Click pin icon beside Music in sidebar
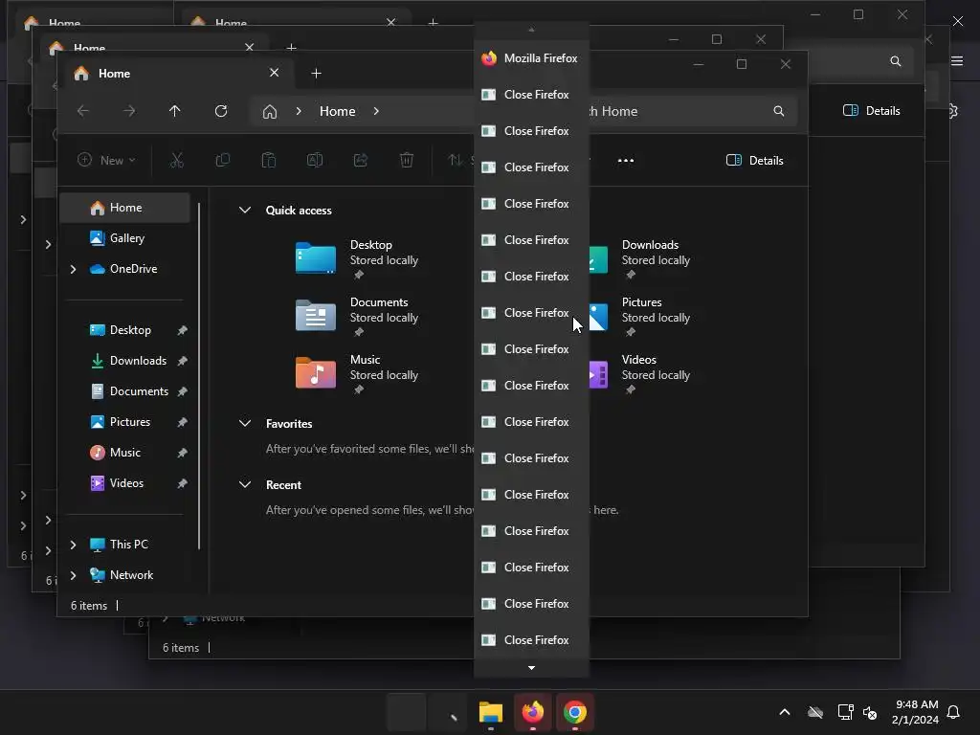This screenshot has height=735, width=980. point(182,453)
